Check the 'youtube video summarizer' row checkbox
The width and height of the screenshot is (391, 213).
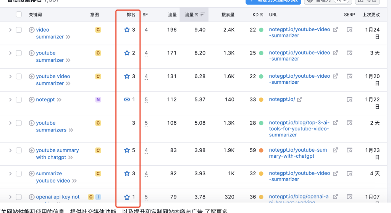point(19,76)
